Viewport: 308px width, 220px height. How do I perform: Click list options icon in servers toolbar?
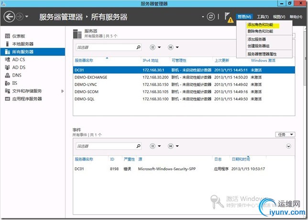click(x=153, y=47)
